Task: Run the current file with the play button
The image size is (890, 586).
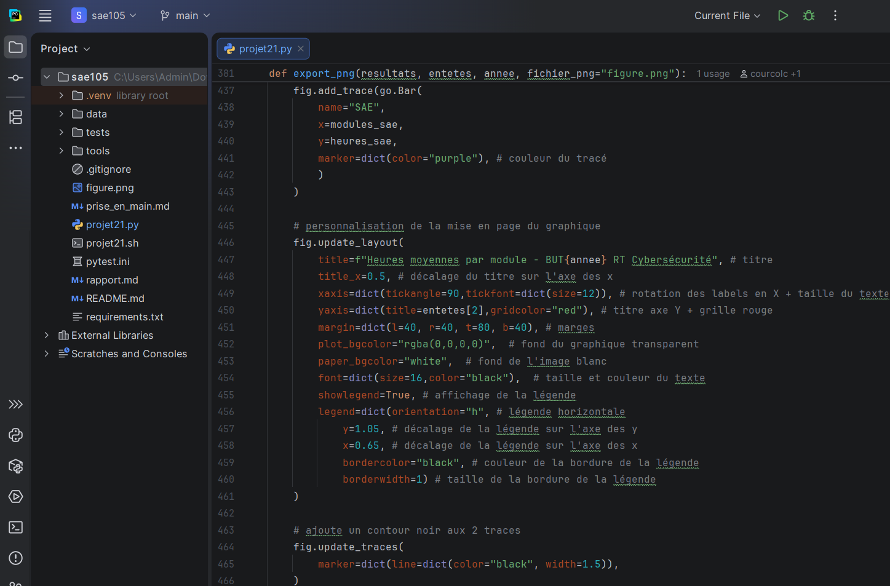Action: coord(782,15)
